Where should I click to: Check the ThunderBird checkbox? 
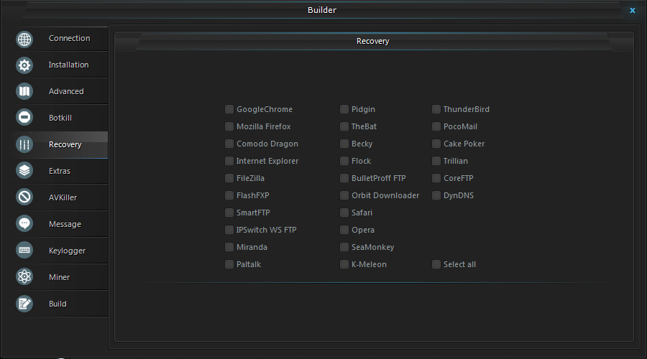point(436,109)
